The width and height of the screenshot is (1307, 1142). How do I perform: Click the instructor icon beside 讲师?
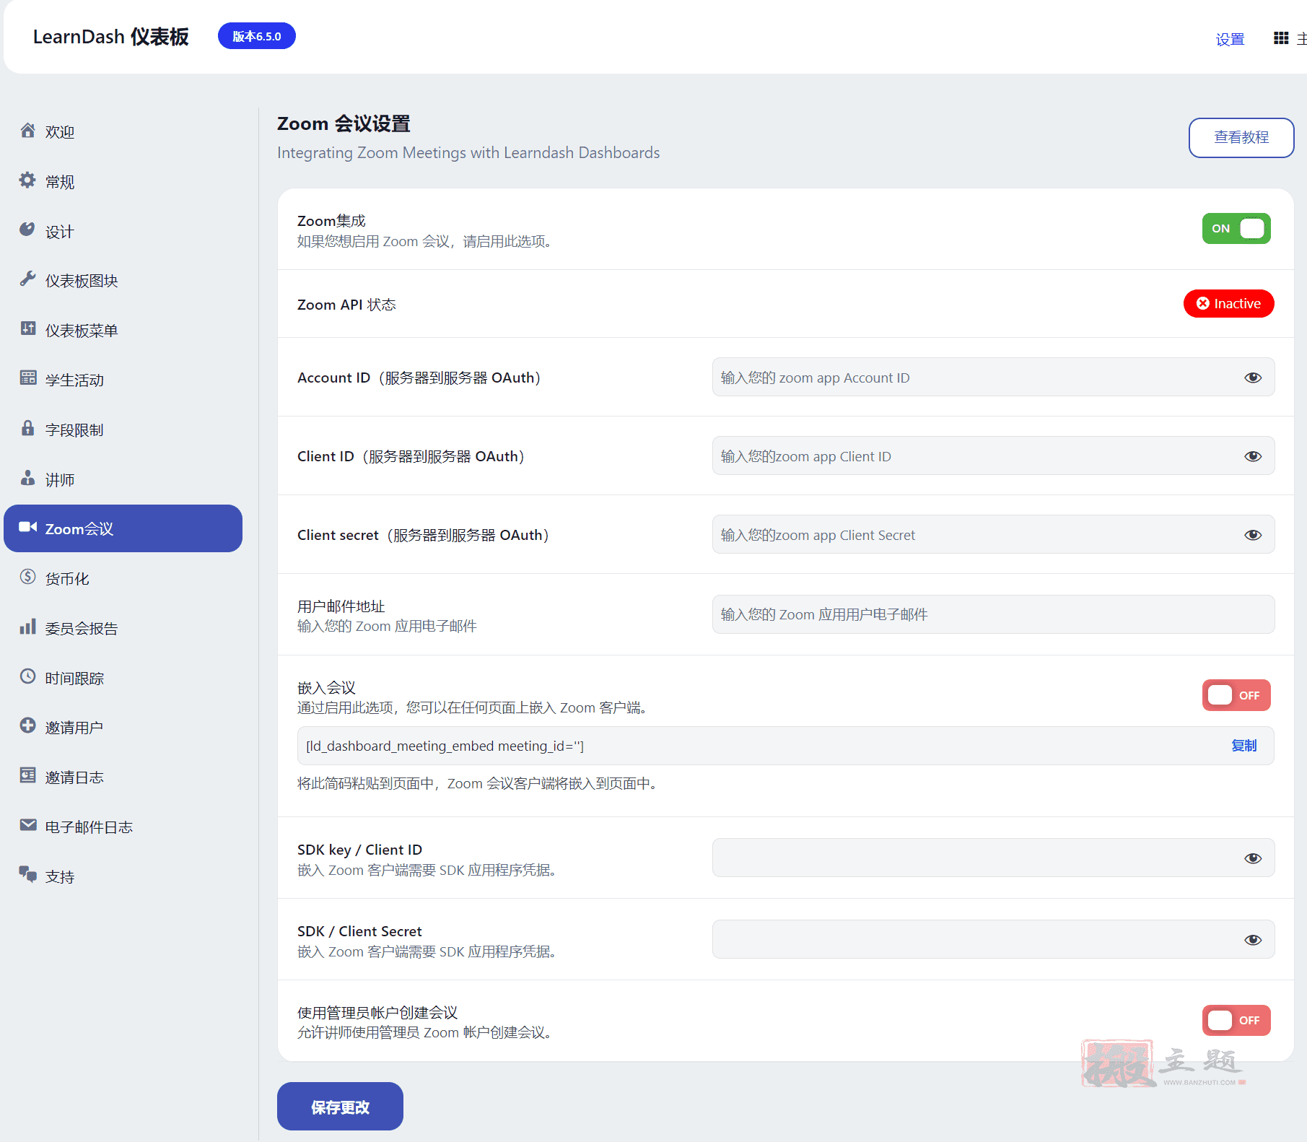click(x=27, y=478)
